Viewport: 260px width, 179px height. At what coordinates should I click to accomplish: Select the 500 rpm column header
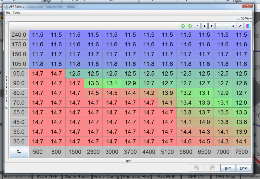pos(38,152)
